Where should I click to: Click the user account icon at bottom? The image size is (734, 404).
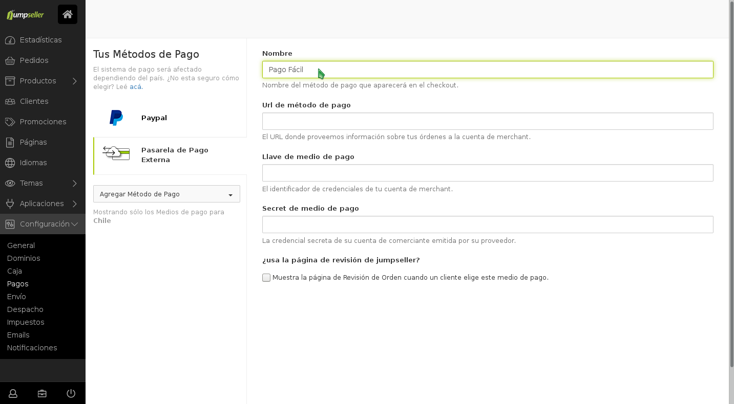pos(13,393)
